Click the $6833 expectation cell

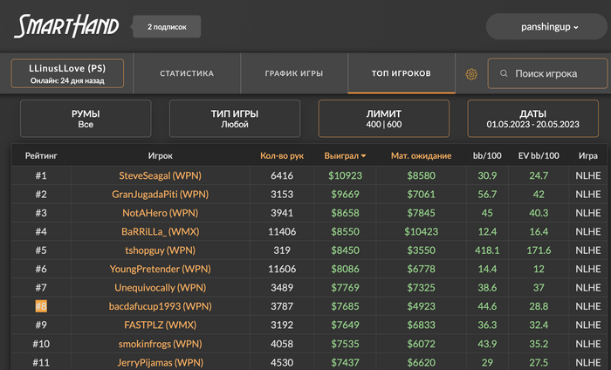[422, 325]
